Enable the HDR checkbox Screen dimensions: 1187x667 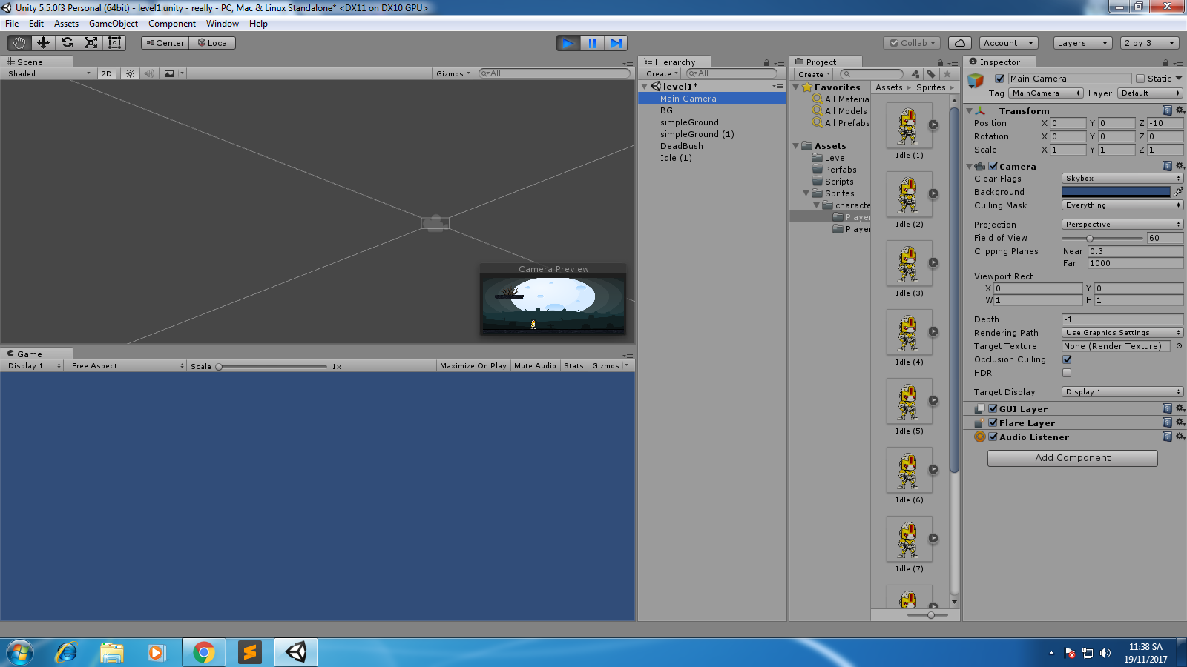[1067, 373]
